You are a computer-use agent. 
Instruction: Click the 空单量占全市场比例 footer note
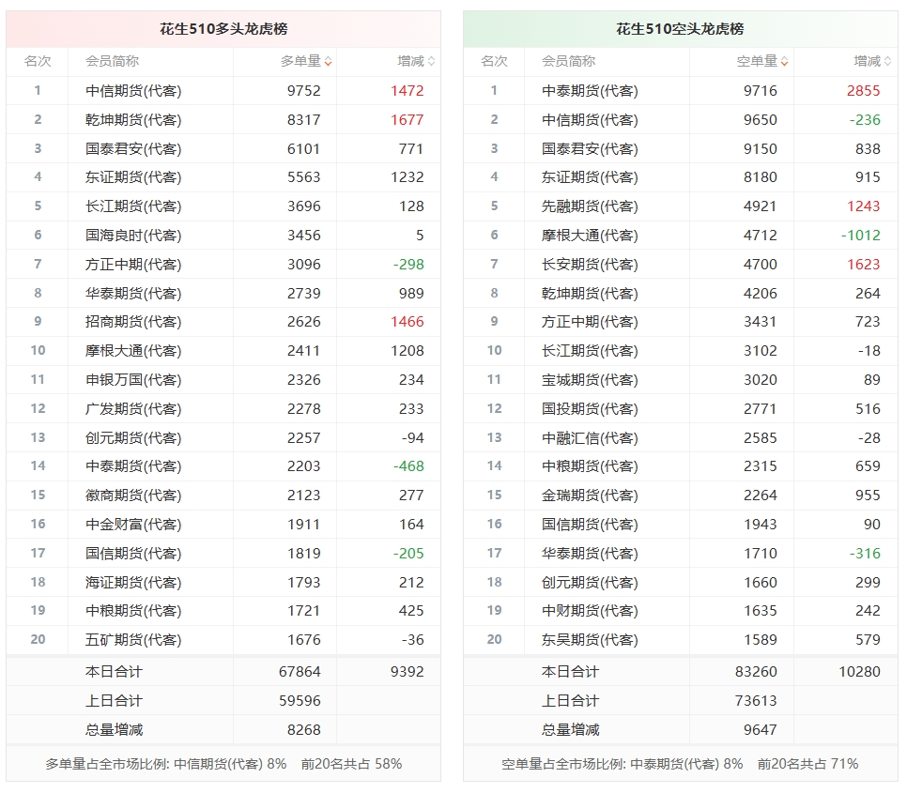pos(680,764)
